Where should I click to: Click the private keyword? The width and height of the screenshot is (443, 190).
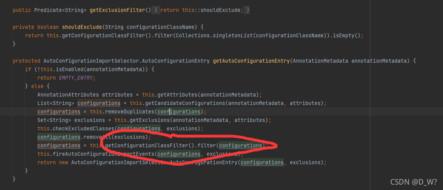[24, 27]
